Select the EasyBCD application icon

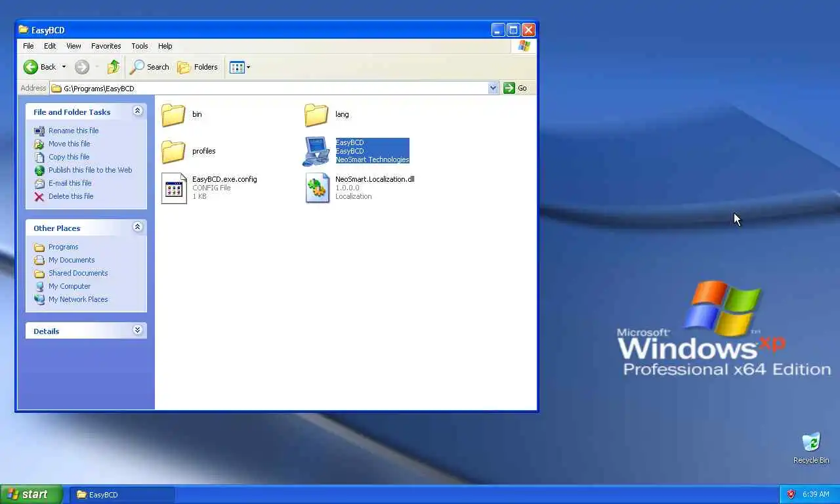coord(316,151)
